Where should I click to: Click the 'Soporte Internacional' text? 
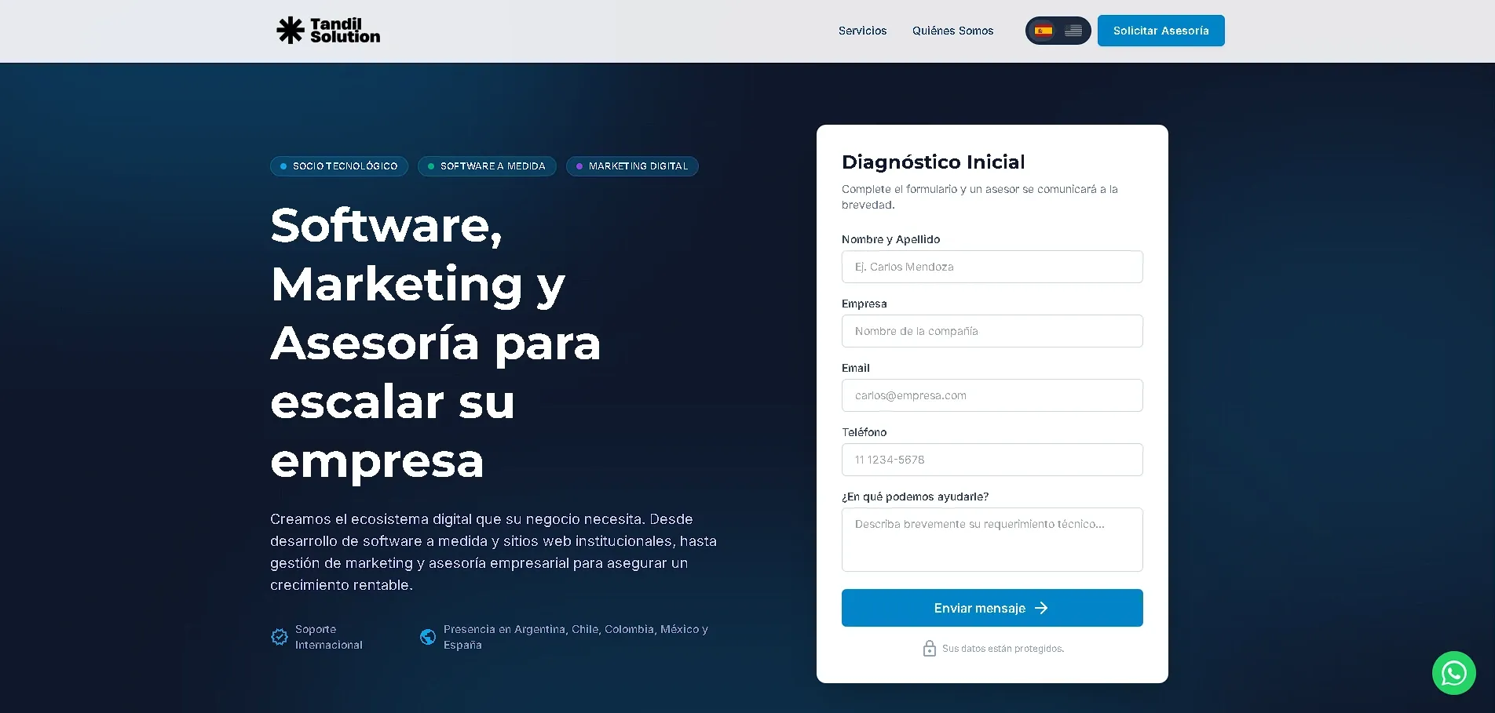point(328,637)
